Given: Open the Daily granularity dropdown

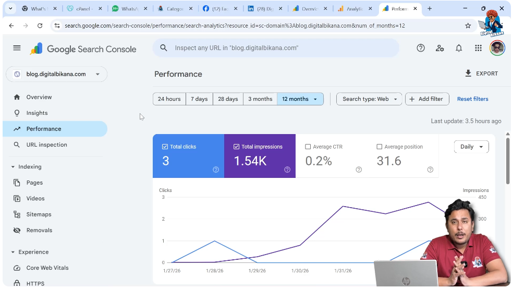Looking at the screenshot, I should pyautogui.click(x=471, y=147).
